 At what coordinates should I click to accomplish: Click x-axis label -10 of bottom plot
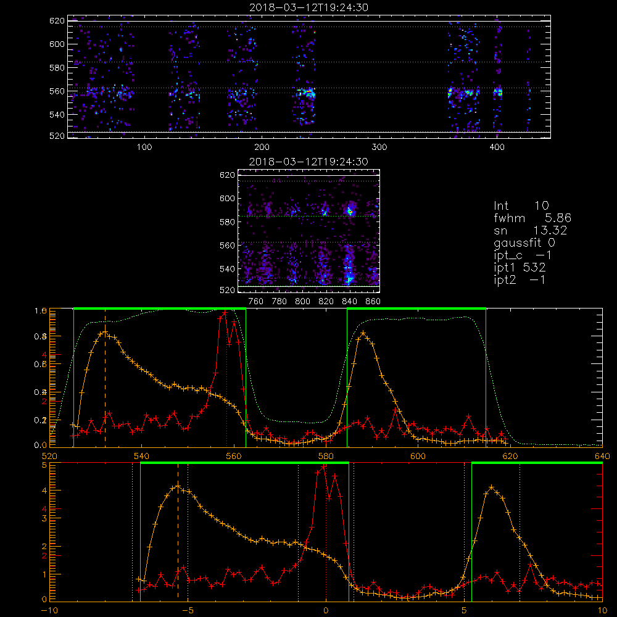coord(49,611)
